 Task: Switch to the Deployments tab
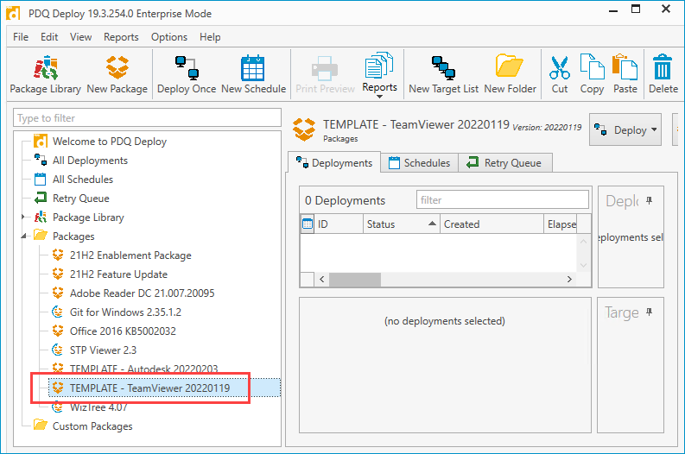tap(334, 163)
